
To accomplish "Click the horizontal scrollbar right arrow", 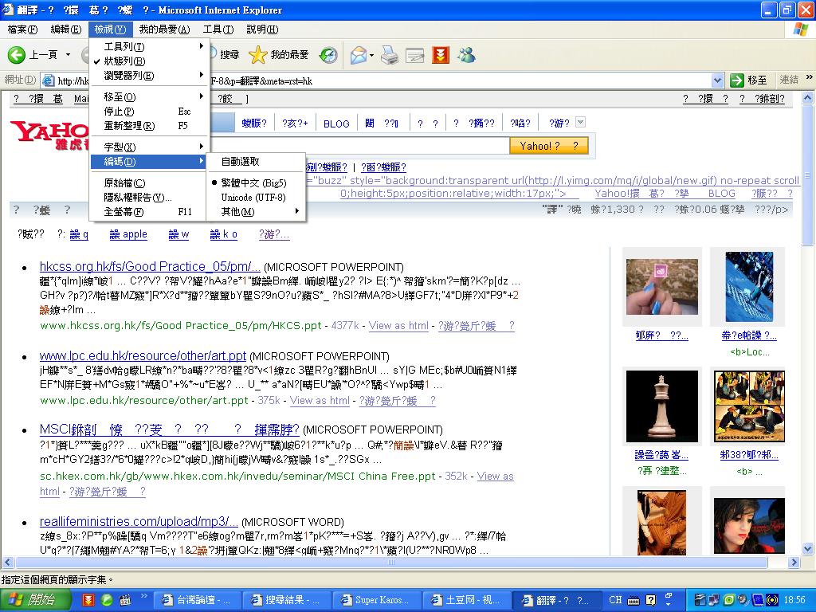I will (794, 562).
